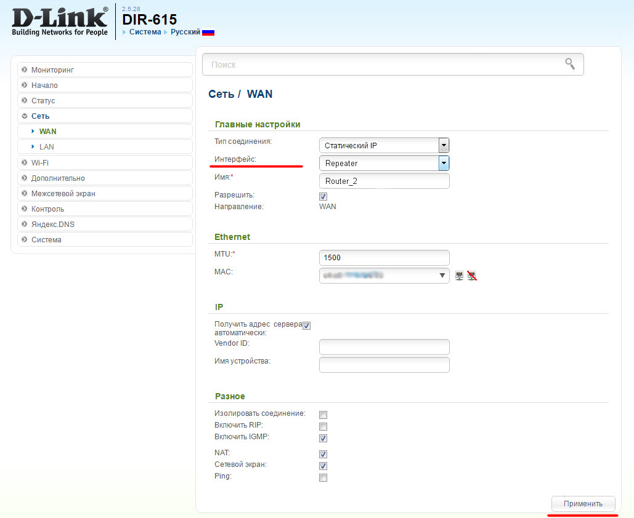Image resolution: width=634 pixels, height=518 pixels.
Task: Click the Сеть breadcrumb link
Action: click(221, 94)
